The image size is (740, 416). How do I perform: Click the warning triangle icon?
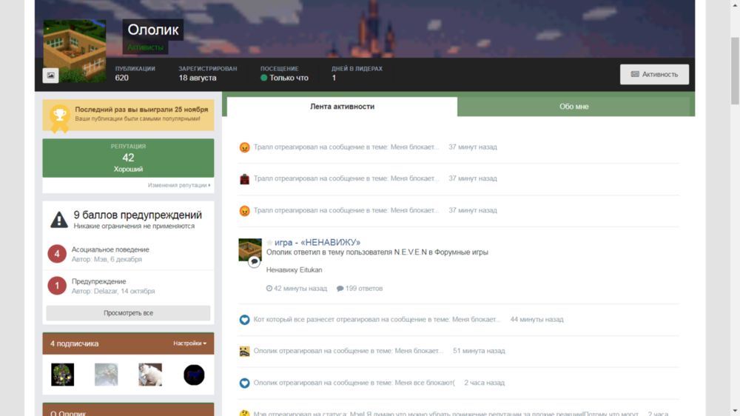(x=59, y=220)
